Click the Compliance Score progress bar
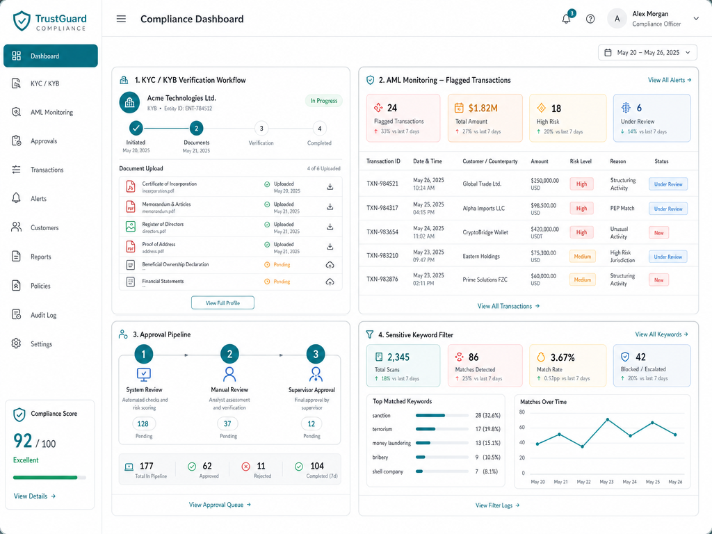The image size is (712, 534). pyautogui.click(x=49, y=477)
